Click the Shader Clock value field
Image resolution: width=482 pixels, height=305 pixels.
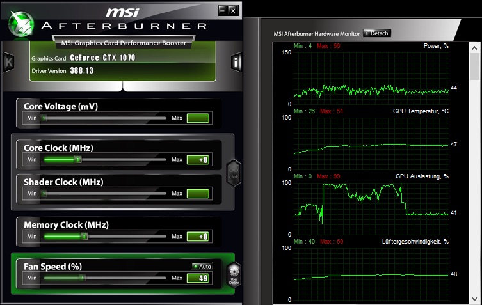(198, 194)
